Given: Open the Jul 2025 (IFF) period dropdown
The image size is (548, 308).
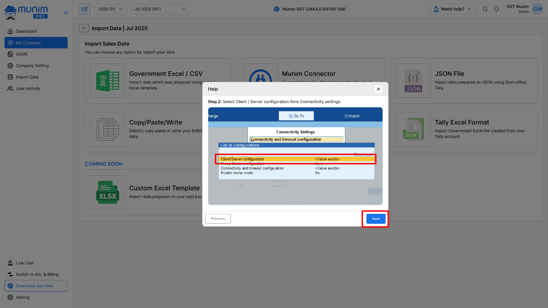Looking at the screenshot, I should pyautogui.click(x=160, y=9).
